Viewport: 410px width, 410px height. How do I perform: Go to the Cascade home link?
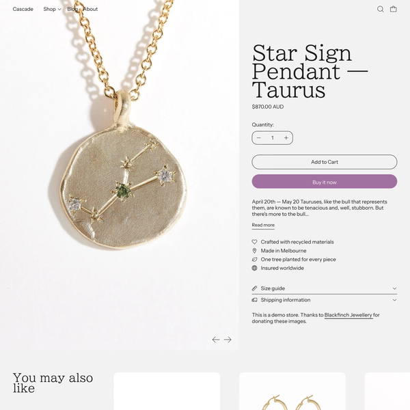(x=23, y=9)
